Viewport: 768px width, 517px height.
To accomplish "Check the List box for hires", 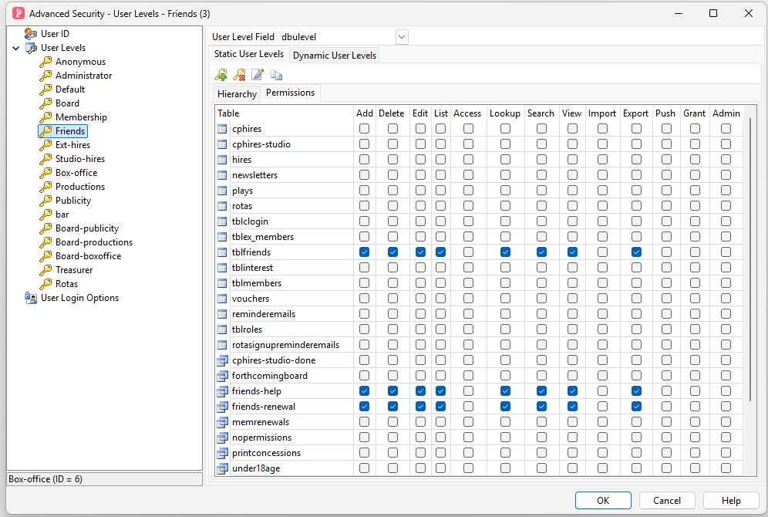I will pos(440,159).
